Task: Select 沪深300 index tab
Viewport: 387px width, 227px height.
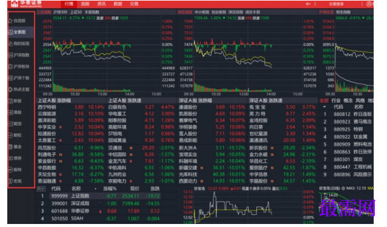Action: (60, 12)
